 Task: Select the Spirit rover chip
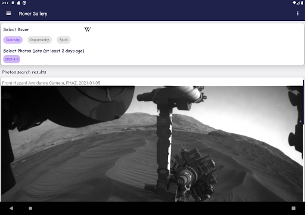tap(64, 40)
